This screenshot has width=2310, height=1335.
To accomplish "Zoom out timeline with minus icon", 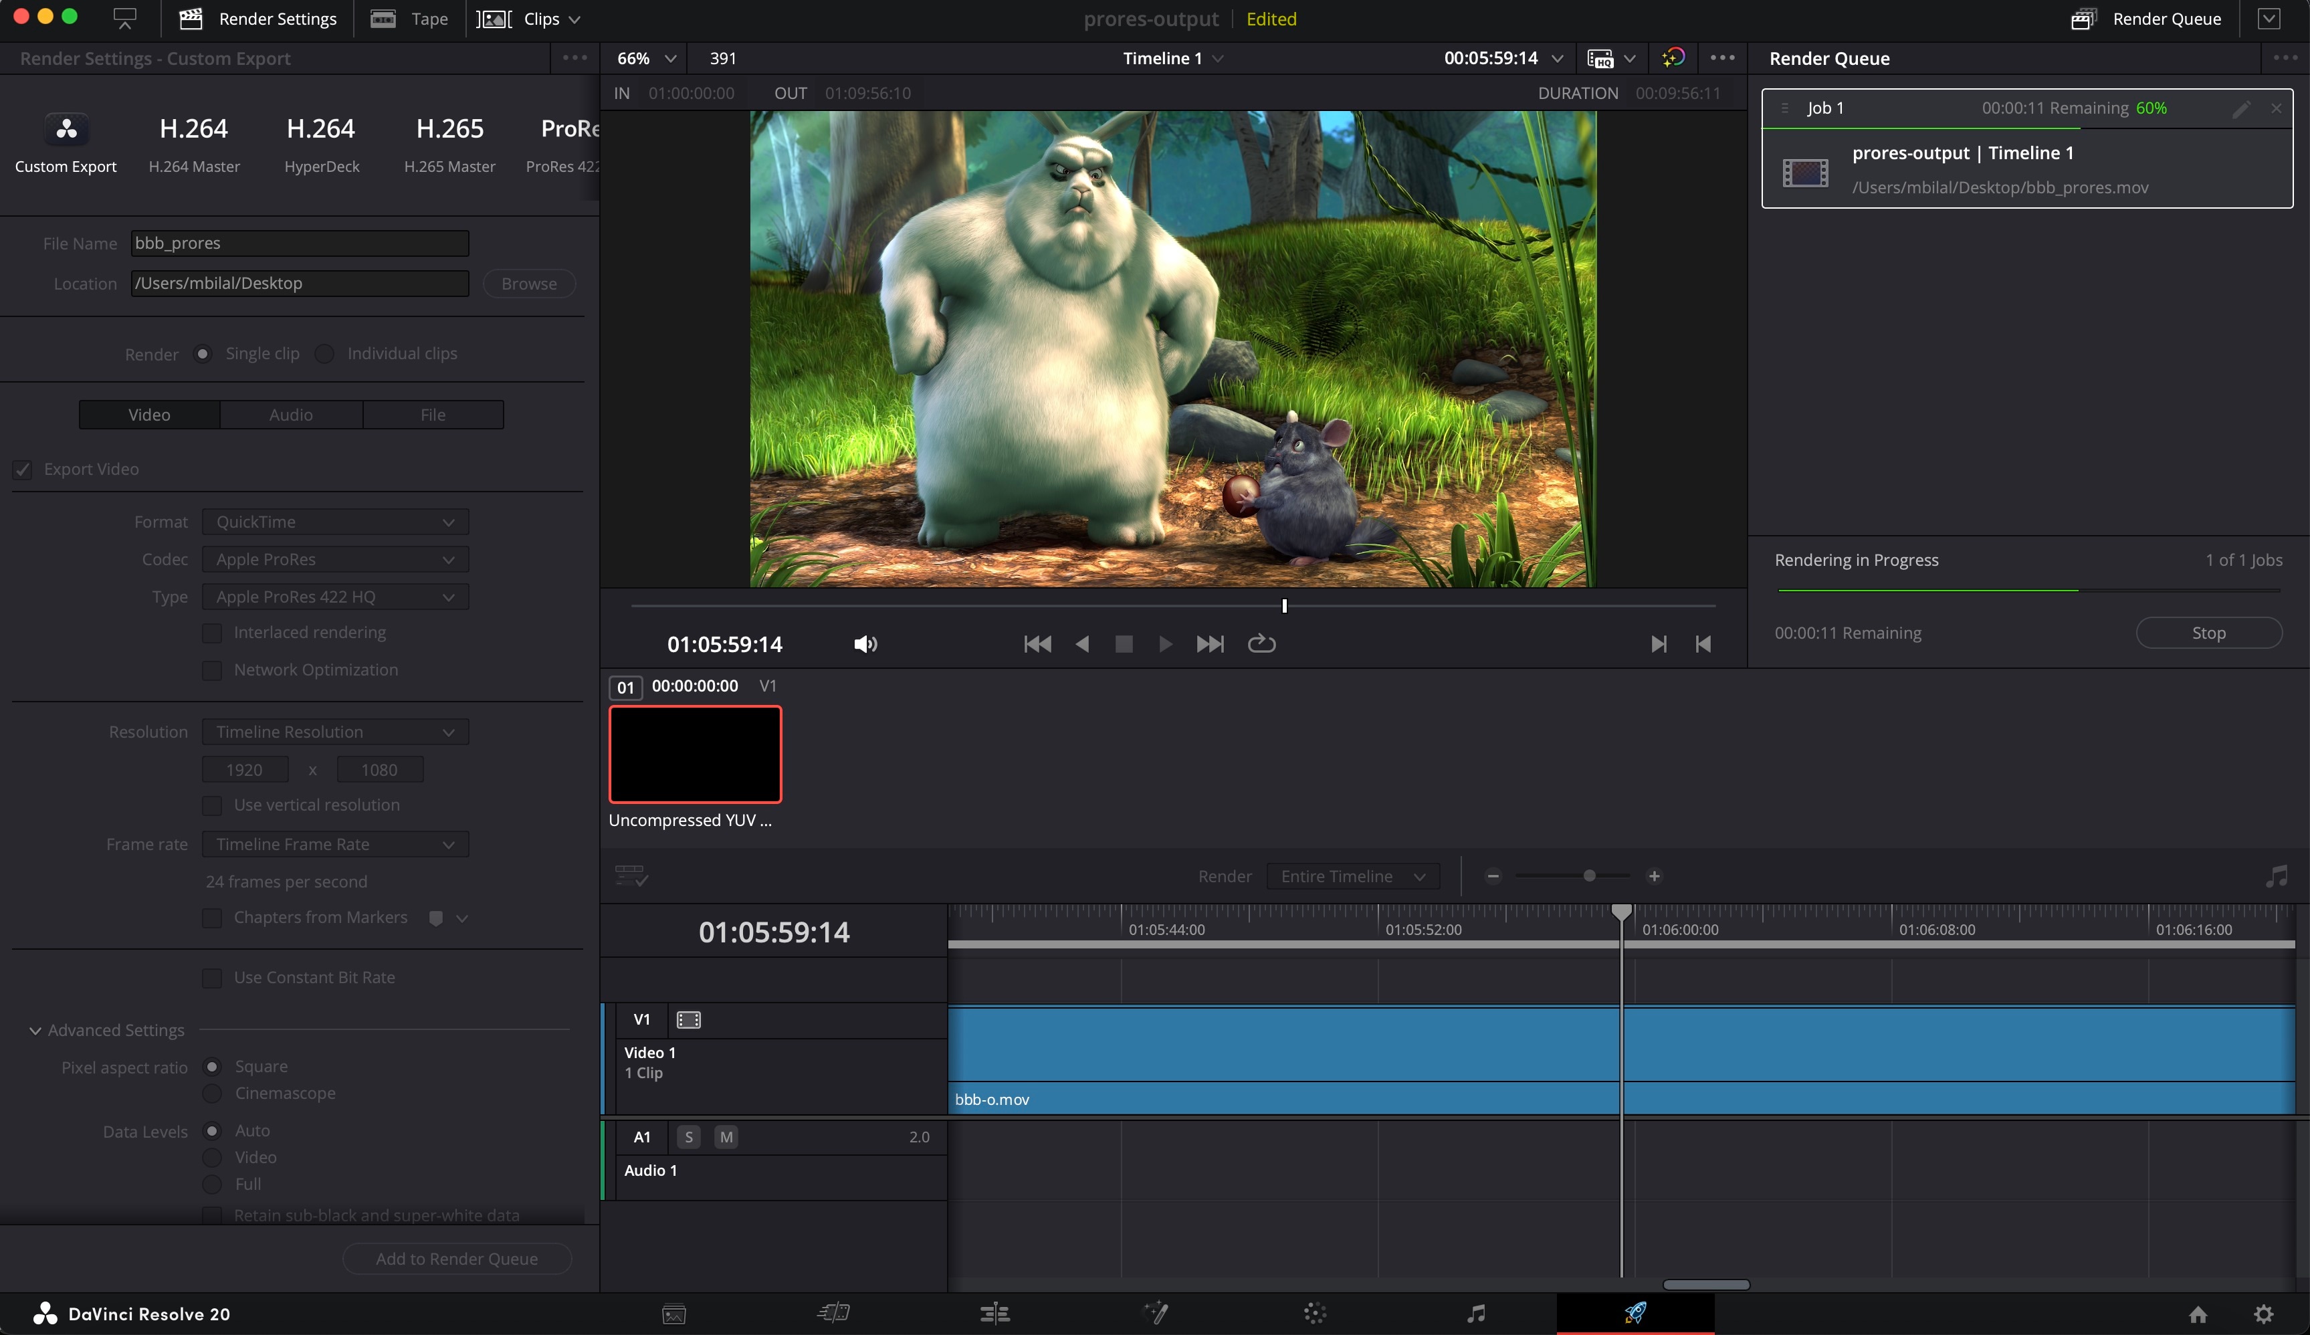I will (x=1493, y=877).
